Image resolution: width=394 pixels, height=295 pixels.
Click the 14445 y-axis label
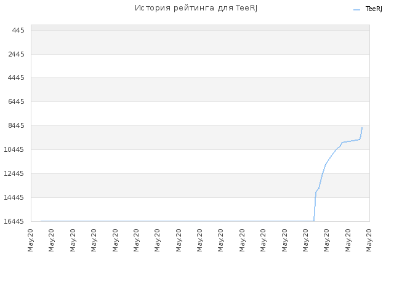pyautogui.click(x=14, y=197)
